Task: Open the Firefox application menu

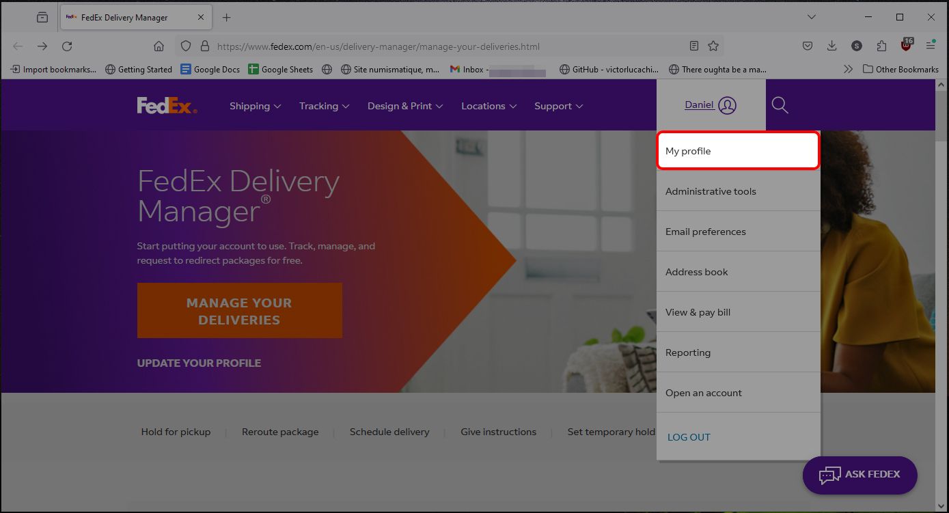Action: pyautogui.click(x=930, y=45)
